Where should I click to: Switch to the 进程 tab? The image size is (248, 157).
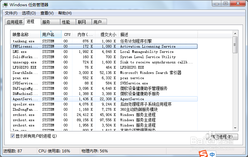[33, 21]
